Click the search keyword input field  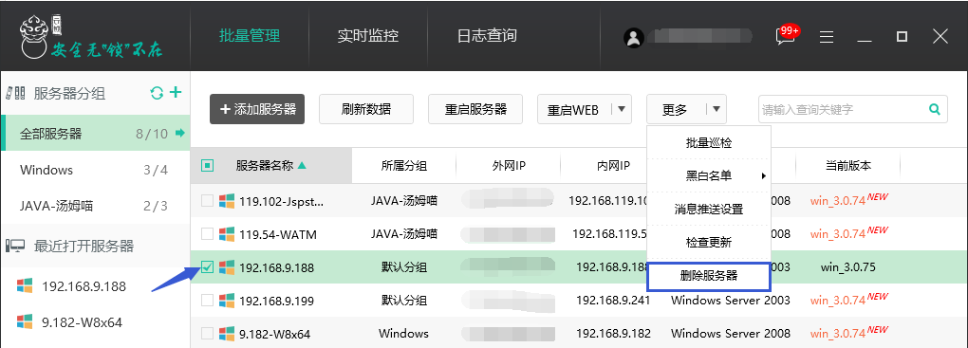[843, 110]
